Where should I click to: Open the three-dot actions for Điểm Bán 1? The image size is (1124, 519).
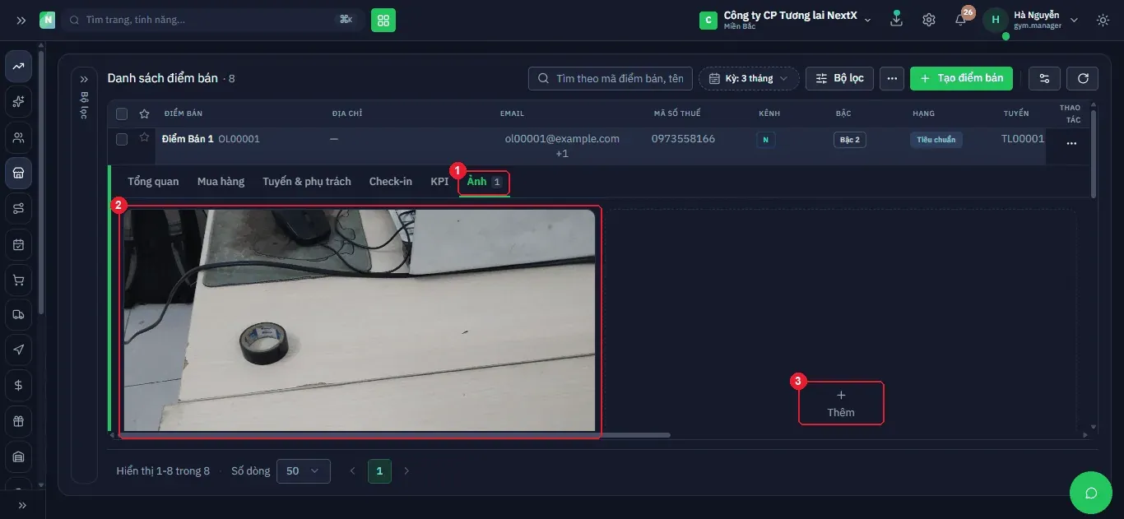(x=1071, y=143)
